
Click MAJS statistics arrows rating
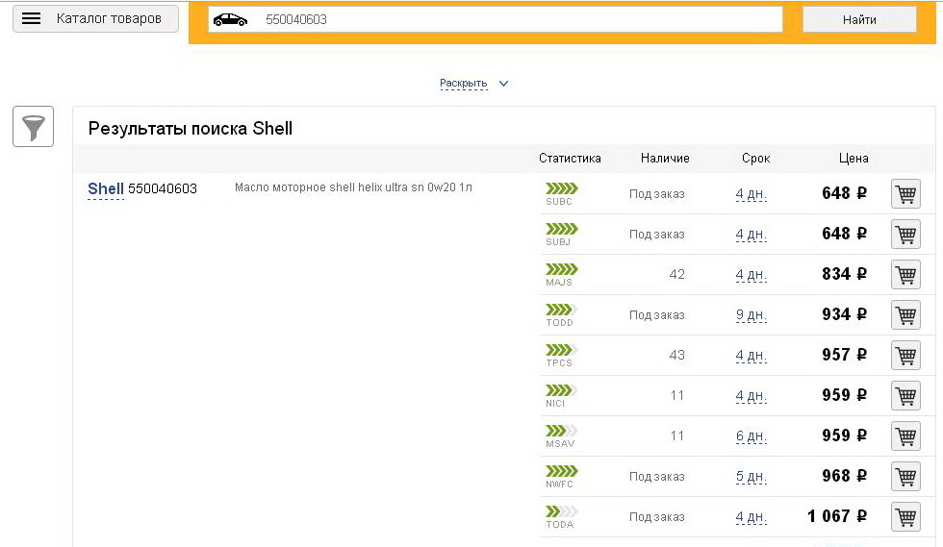coord(562,268)
